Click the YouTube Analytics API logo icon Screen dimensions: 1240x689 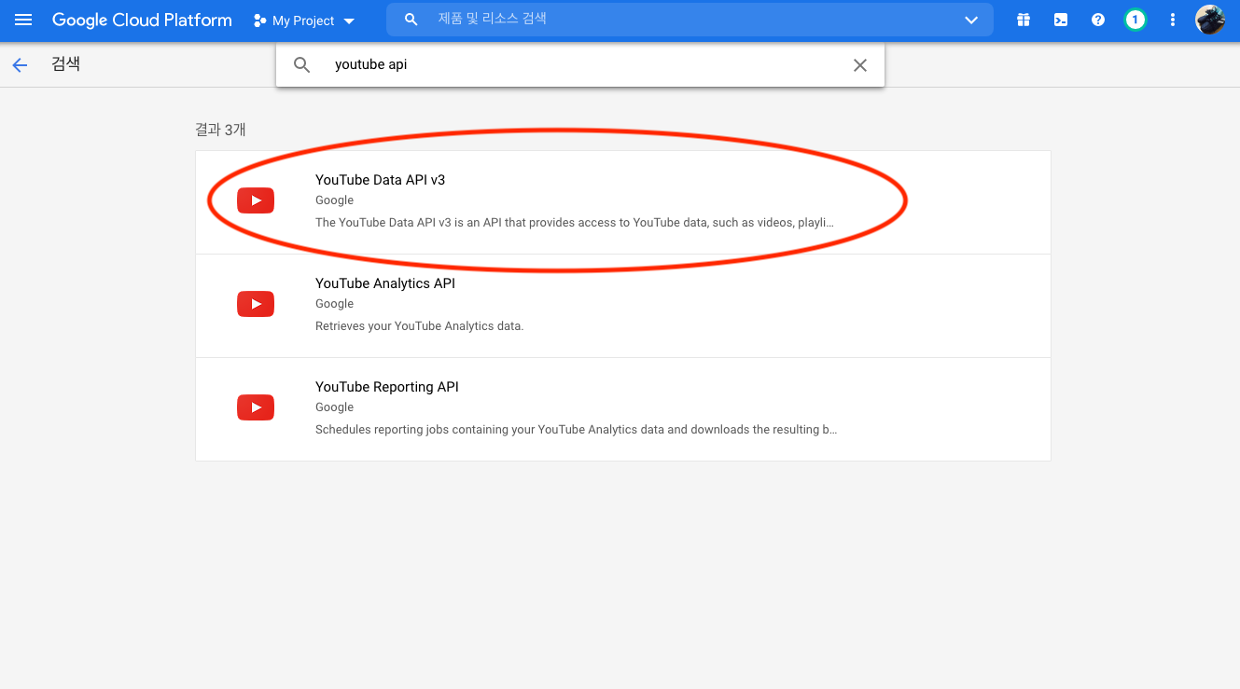[256, 304]
